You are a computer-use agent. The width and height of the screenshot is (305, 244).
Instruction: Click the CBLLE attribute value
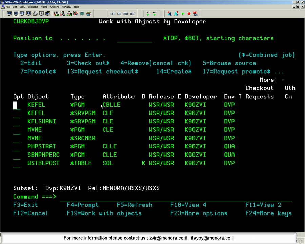[x=111, y=105]
